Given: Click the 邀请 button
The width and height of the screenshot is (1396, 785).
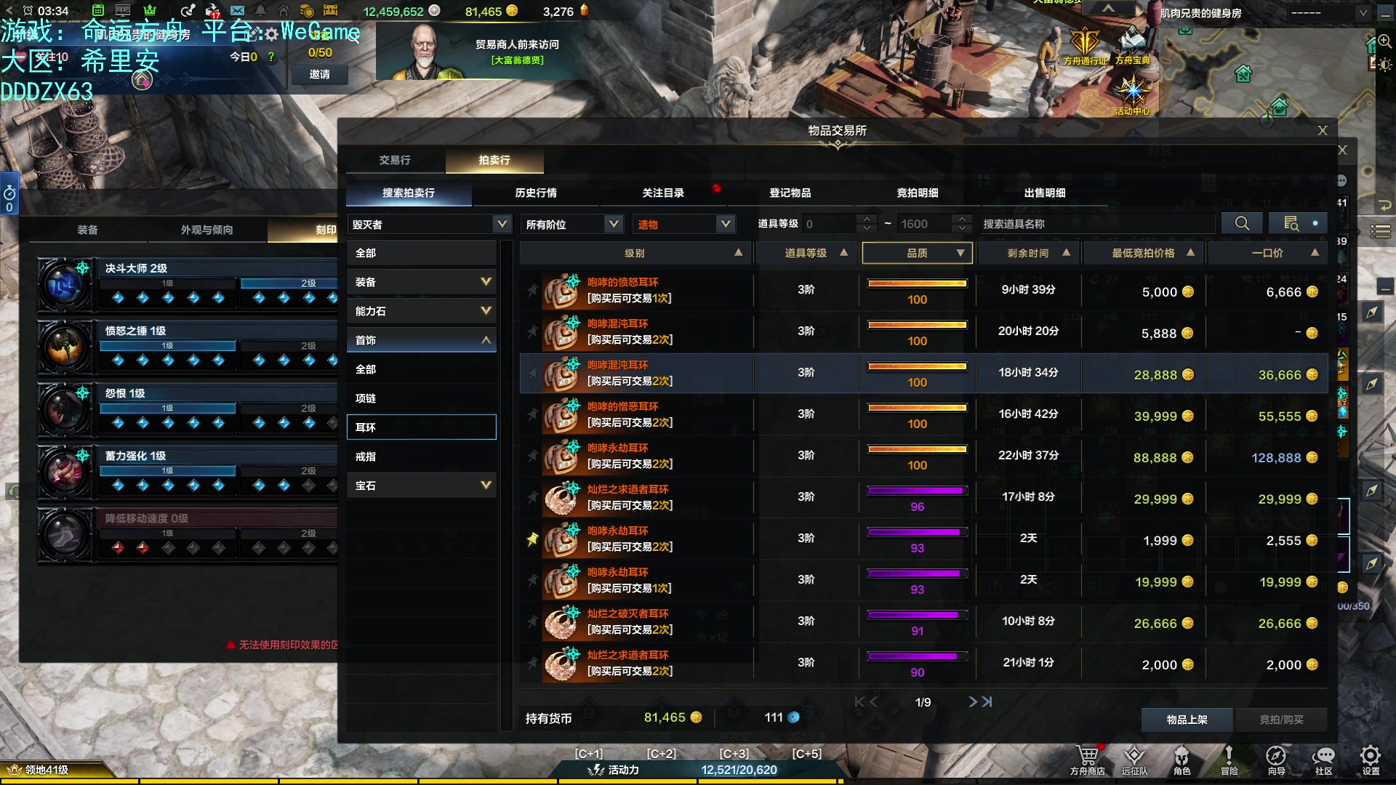Looking at the screenshot, I should pos(320,74).
